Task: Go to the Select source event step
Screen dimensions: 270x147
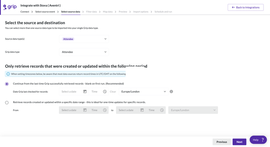Action: click(x=45, y=12)
